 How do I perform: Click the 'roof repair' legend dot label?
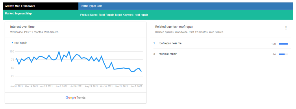click(x=19, y=43)
